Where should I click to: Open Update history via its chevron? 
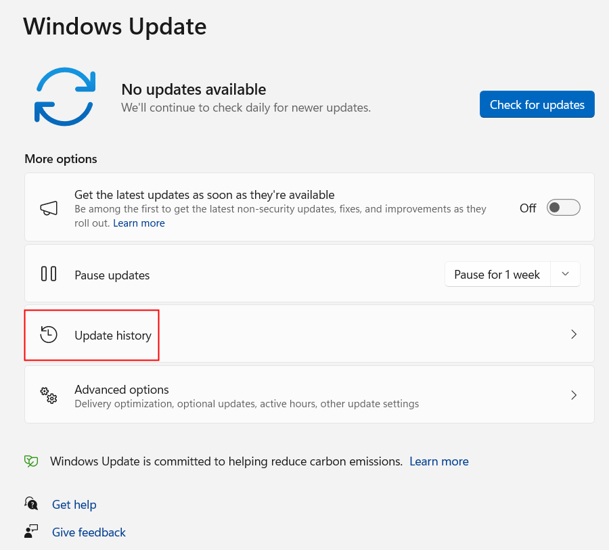574,334
